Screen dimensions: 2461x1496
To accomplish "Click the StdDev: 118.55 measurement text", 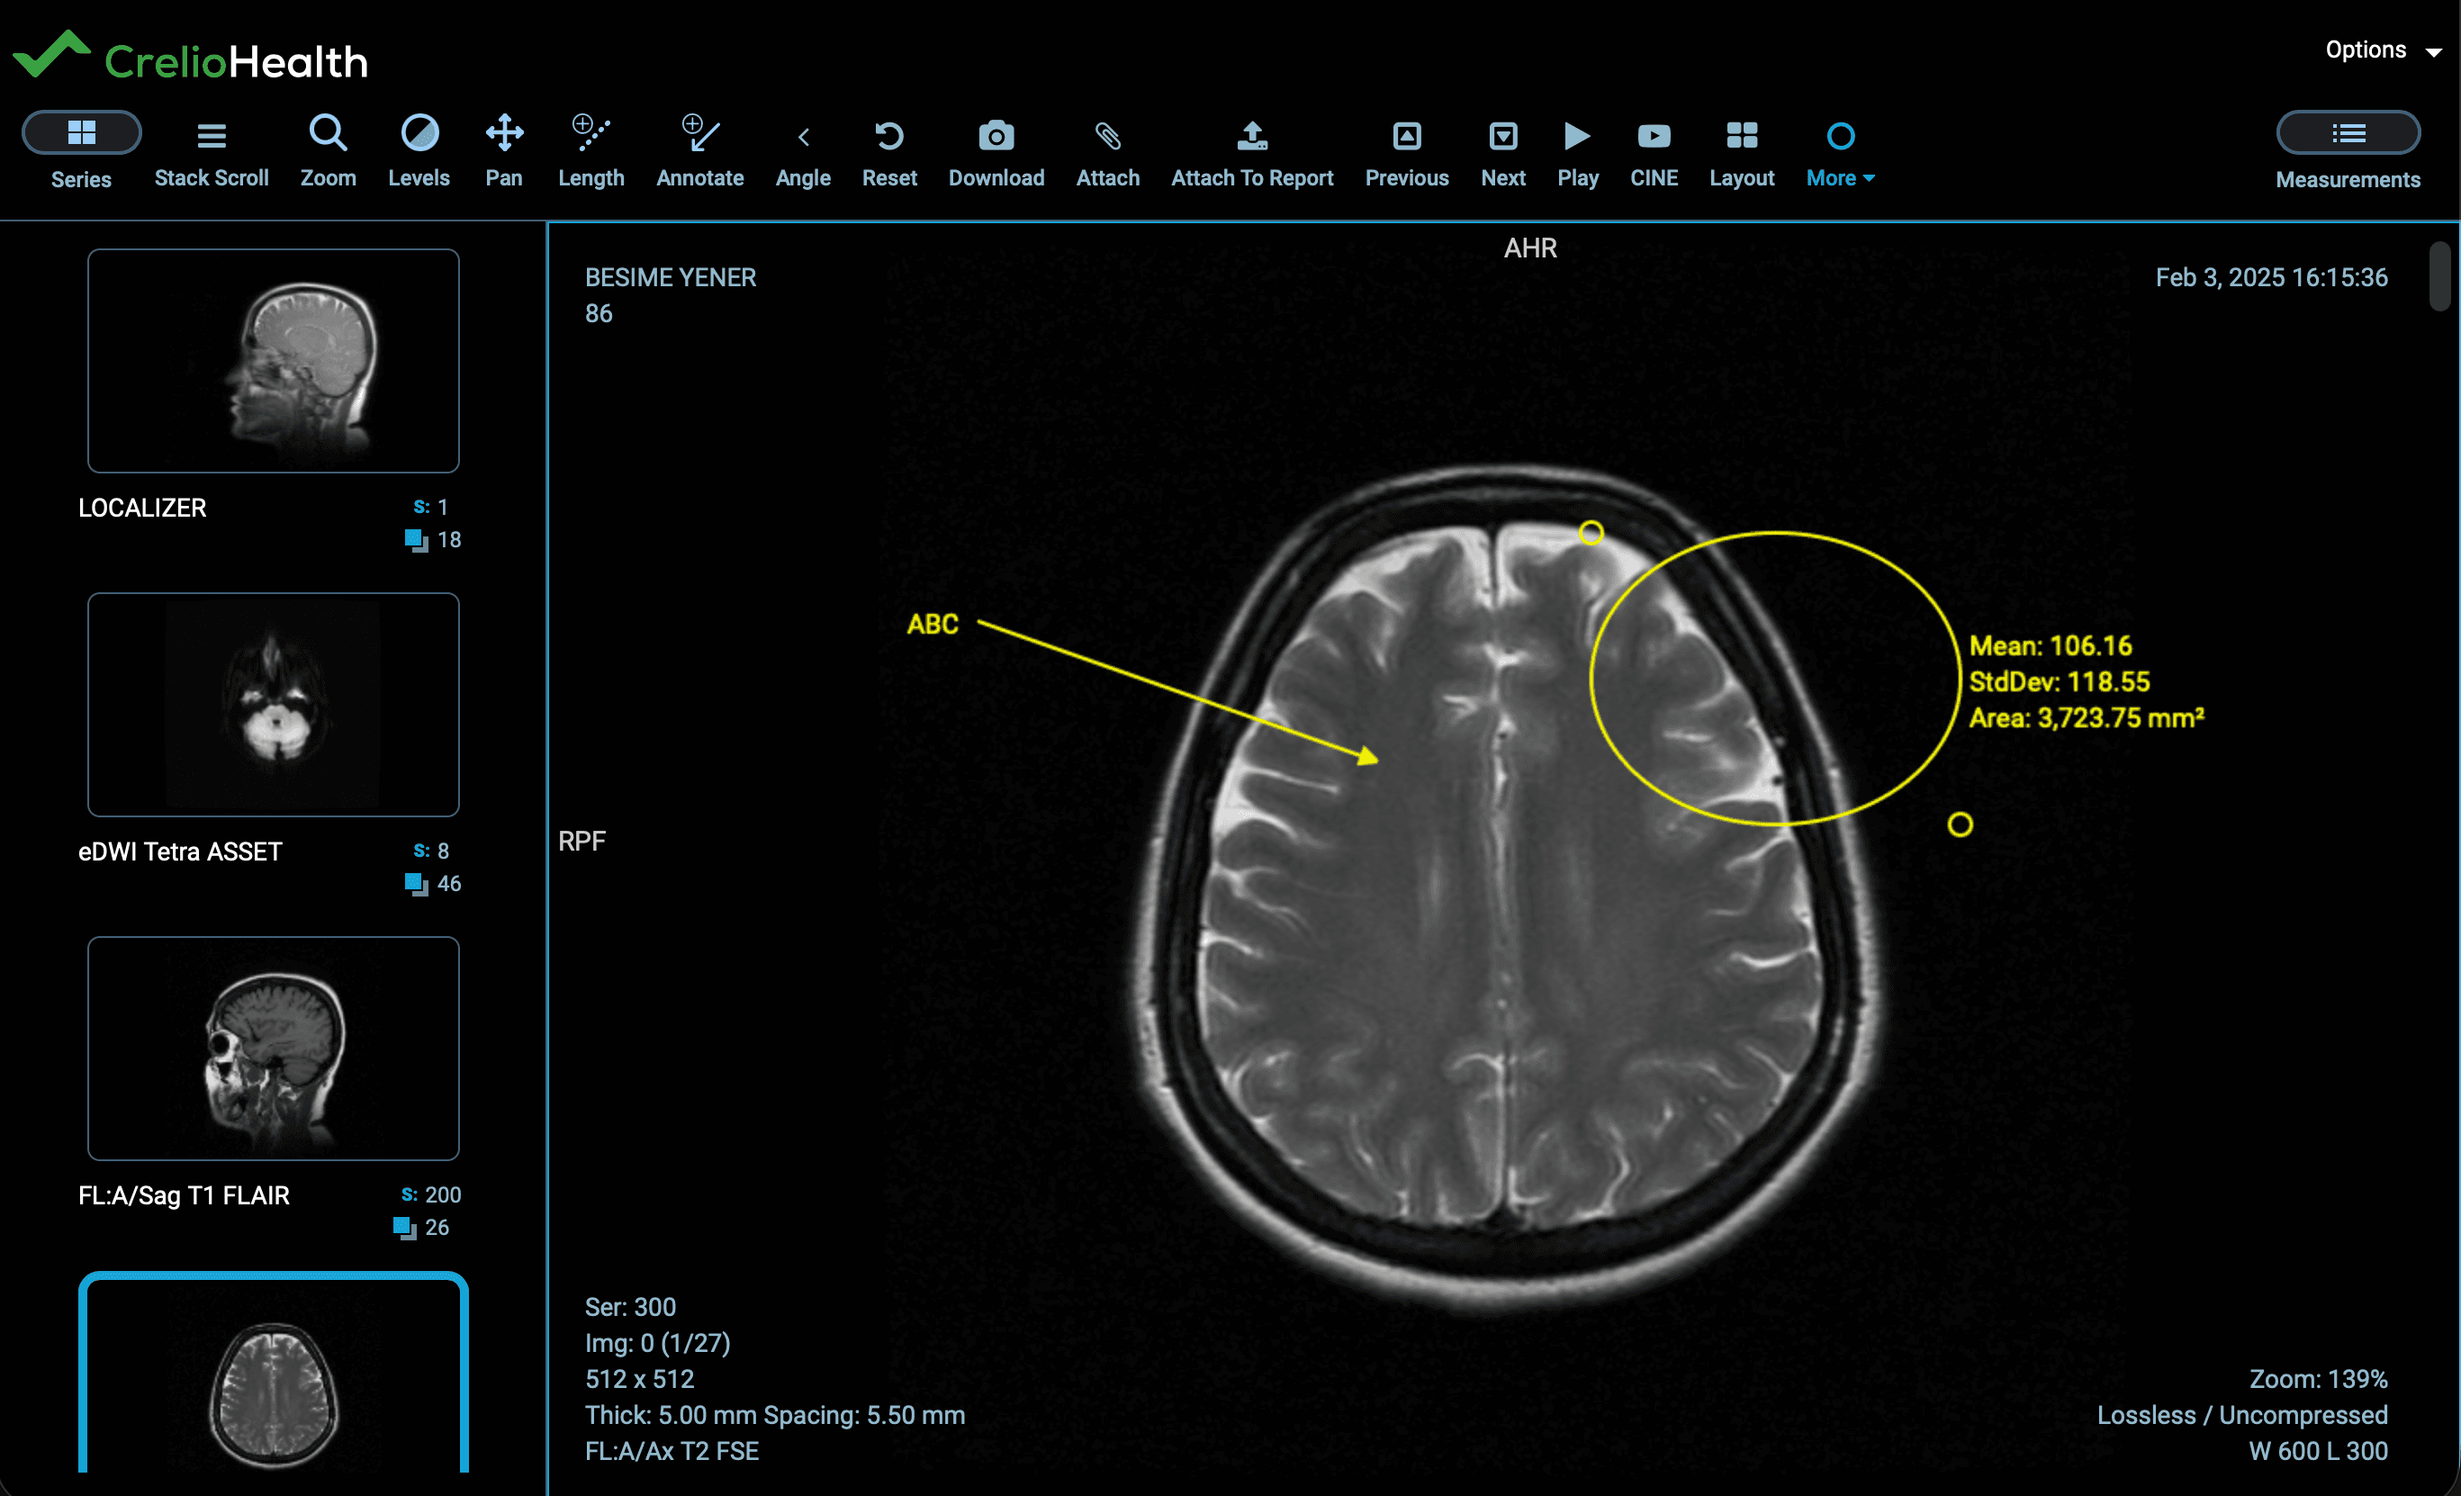I will [2059, 682].
